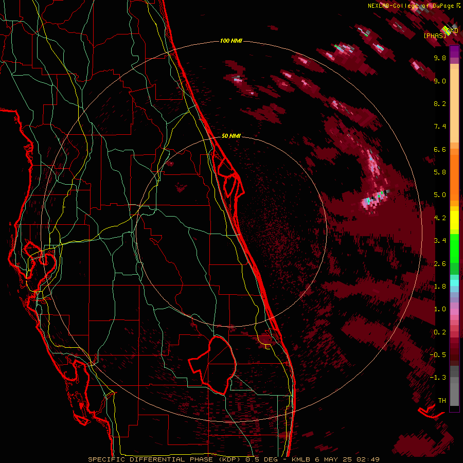463x463 pixels.
Task: Click the 9.8 value on the color scale
Action: click(x=440, y=58)
